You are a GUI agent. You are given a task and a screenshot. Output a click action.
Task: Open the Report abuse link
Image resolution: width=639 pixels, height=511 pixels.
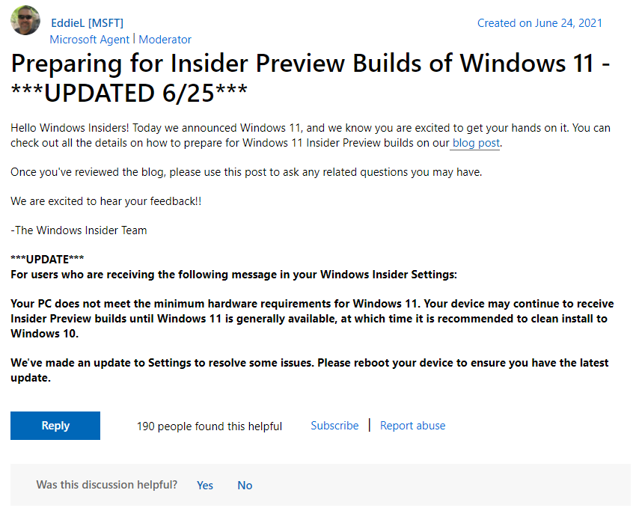click(x=412, y=426)
